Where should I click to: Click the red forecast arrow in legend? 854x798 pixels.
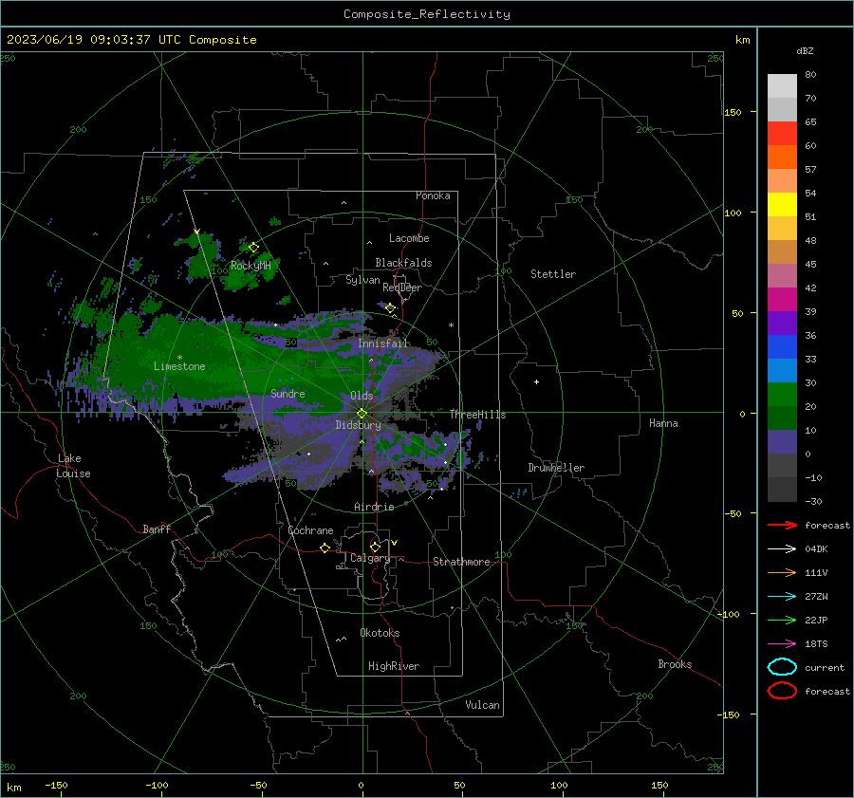click(x=782, y=525)
